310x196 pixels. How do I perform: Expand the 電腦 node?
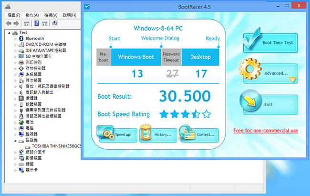tap(15, 128)
